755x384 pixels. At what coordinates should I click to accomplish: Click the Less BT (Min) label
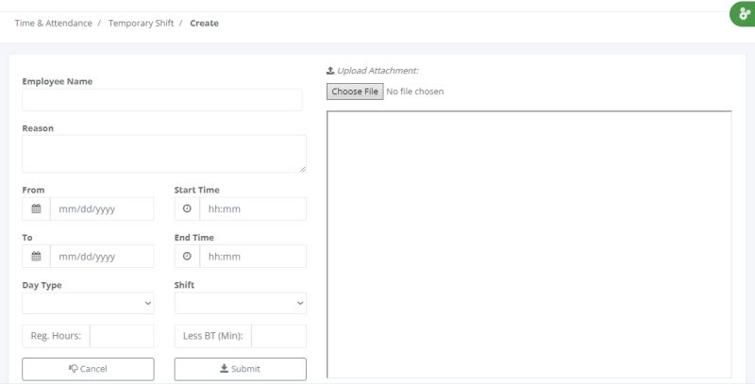click(x=213, y=336)
